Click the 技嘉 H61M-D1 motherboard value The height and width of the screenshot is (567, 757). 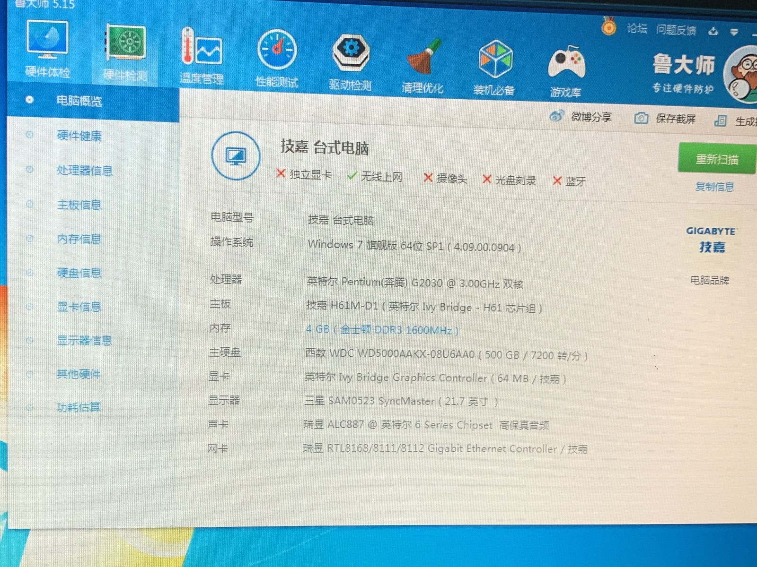tap(423, 307)
